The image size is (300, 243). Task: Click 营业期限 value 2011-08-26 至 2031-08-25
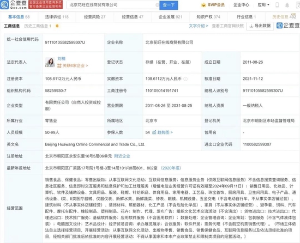click(169, 106)
